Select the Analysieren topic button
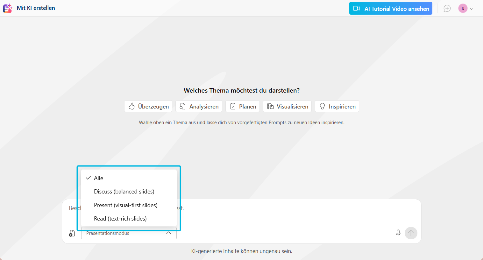The height and width of the screenshot is (260, 483). click(x=199, y=106)
